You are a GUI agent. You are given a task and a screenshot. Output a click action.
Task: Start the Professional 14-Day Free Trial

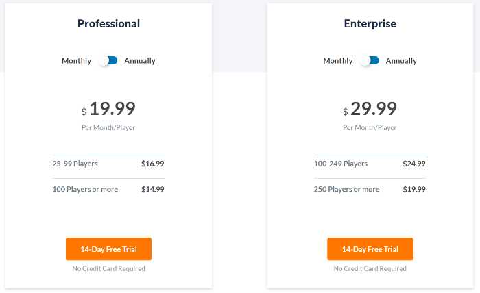click(108, 249)
